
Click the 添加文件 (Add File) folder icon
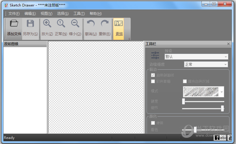tap(14, 23)
